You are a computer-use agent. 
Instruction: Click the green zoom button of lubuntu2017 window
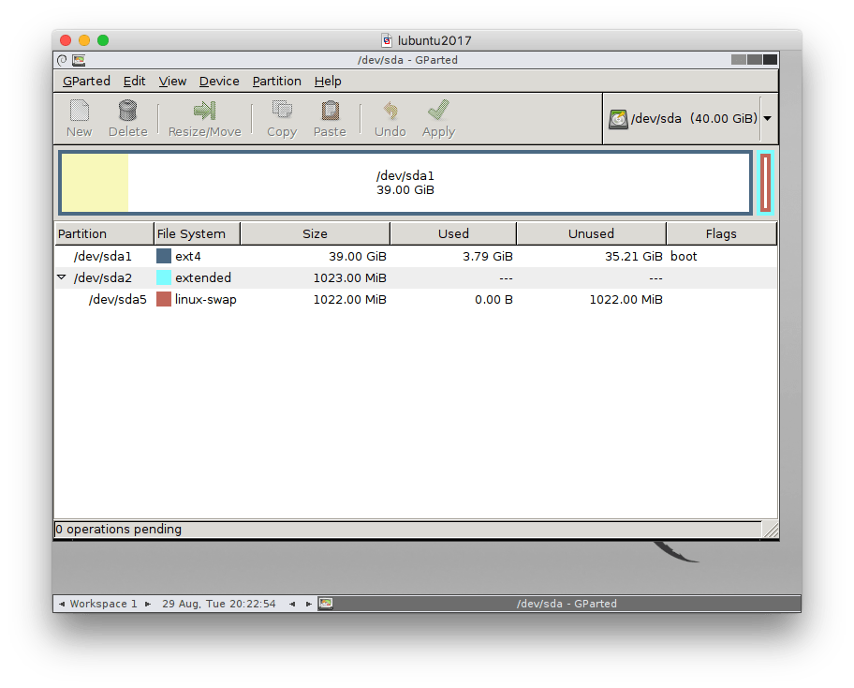click(x=103, y=40)
